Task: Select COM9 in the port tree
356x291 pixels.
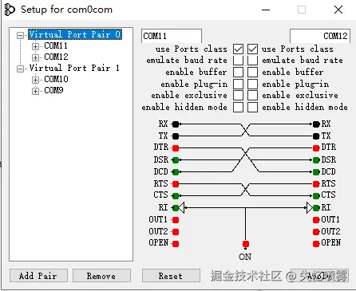Action: click(53, 90)
